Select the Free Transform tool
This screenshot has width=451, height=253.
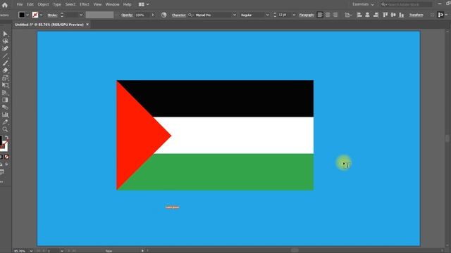5,85
